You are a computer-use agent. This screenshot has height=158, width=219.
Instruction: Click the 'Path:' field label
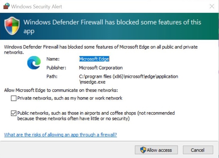[x=52, y=76]
